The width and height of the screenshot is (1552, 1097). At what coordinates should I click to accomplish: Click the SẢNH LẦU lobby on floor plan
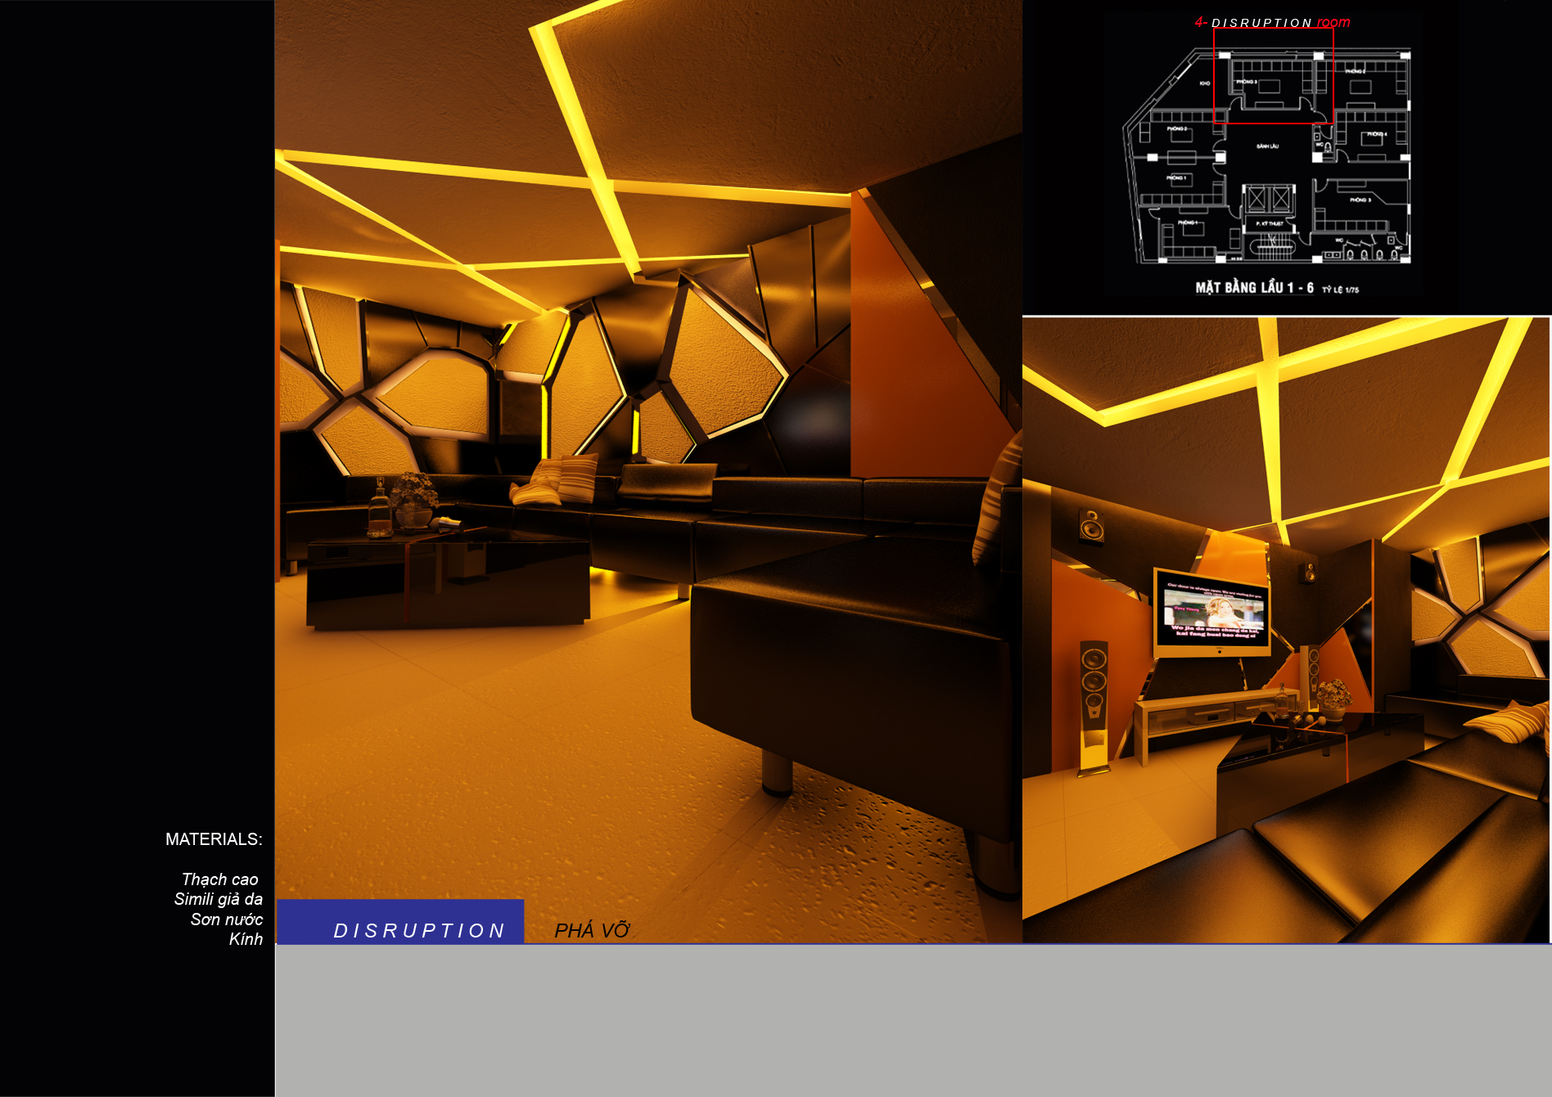1267,146
